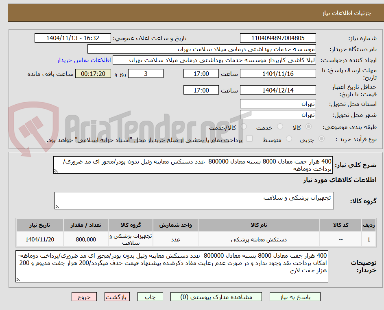
Task: Grab the resize handle of توضیحات خریدار box
Action: click(x=18, y=280)
